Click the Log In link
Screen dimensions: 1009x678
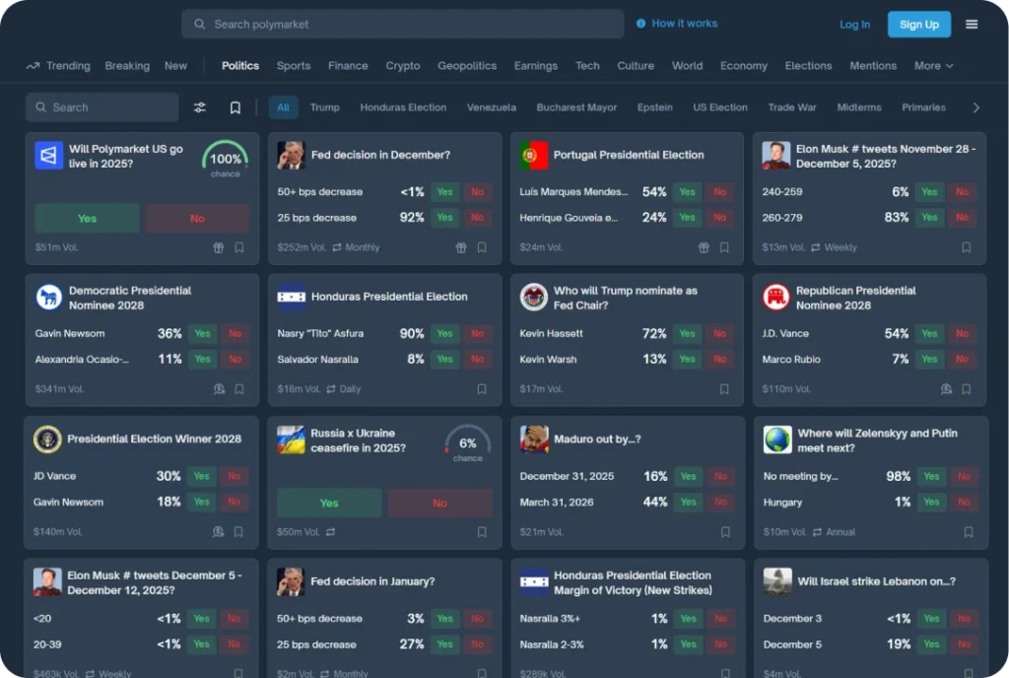click(854, 25)
